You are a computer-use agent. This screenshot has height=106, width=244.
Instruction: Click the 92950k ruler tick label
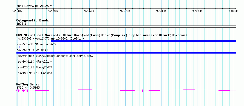53,11
